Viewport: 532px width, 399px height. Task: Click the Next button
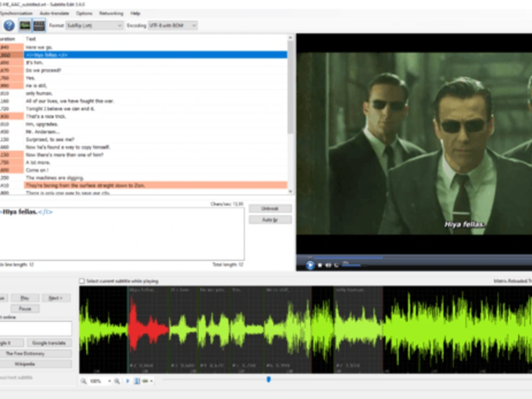tap(56, 298)
